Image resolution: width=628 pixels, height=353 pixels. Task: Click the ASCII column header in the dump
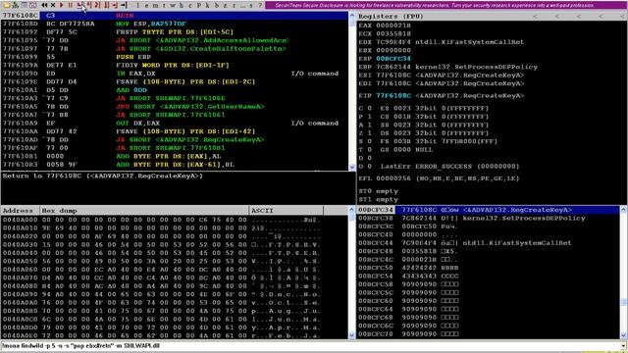pos(286,210)
